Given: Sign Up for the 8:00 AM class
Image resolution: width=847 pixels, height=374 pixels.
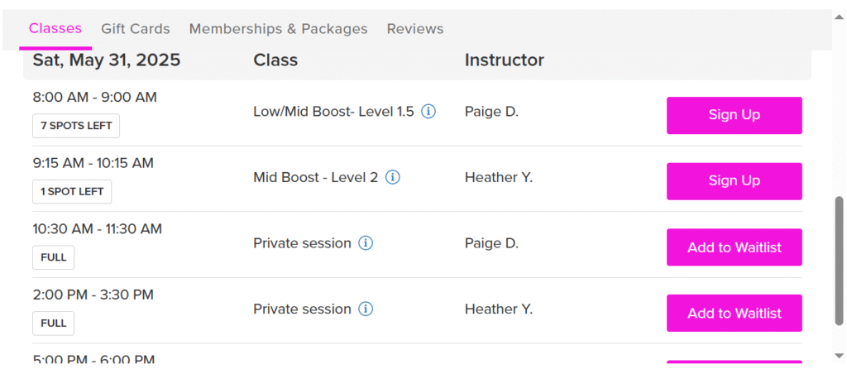Looking at the screenshot, I should (x=735, y=115).
